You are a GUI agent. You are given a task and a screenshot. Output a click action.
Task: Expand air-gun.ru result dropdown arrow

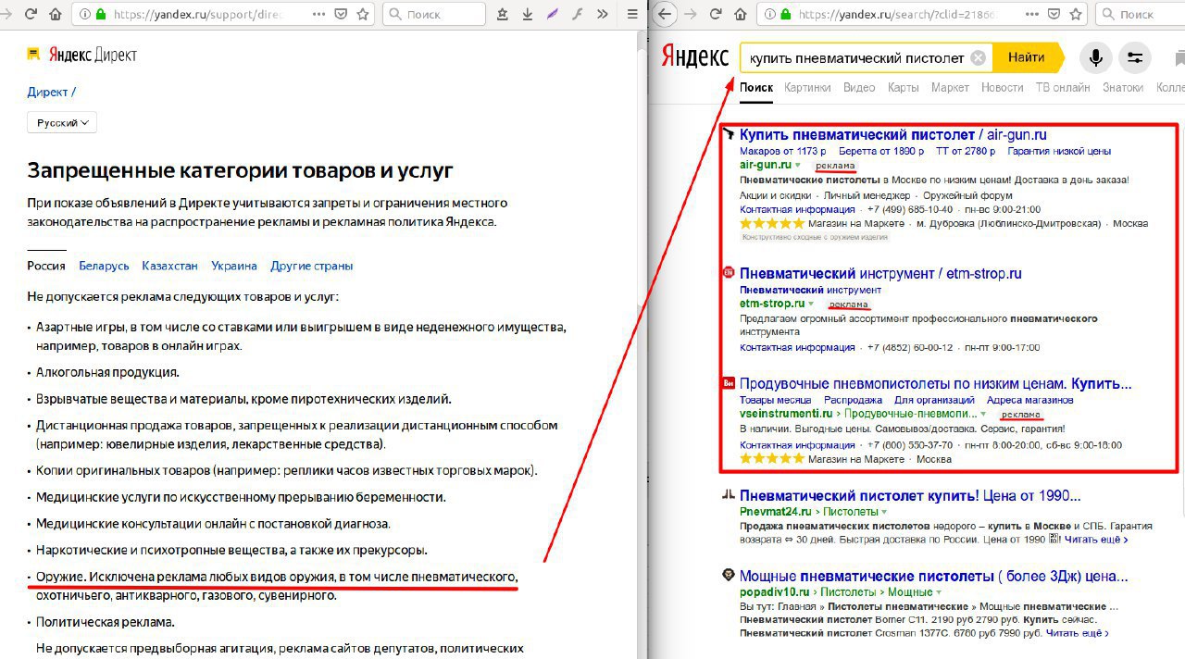tap(798, 165)
